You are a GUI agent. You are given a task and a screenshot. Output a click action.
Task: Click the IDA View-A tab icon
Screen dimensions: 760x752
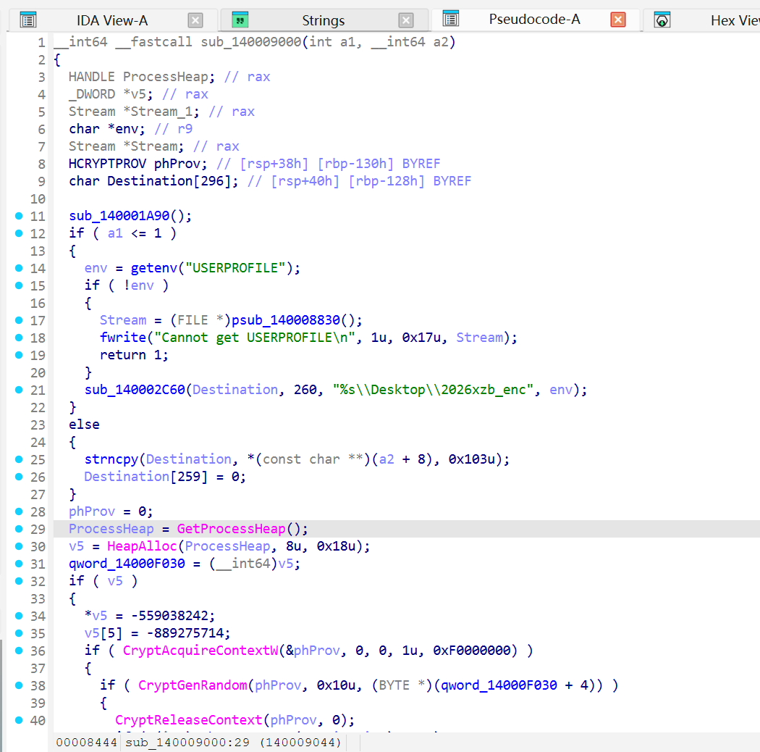[x=28, y=20]
